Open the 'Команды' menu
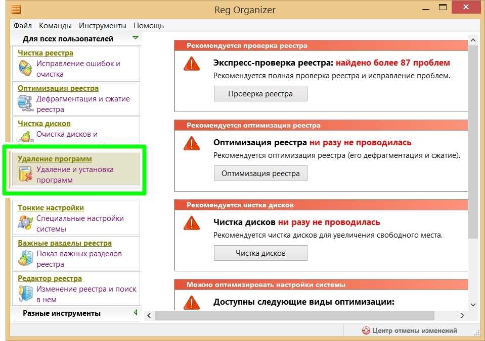The width and height of the screenshot is (485, 341). coord(55,25)
